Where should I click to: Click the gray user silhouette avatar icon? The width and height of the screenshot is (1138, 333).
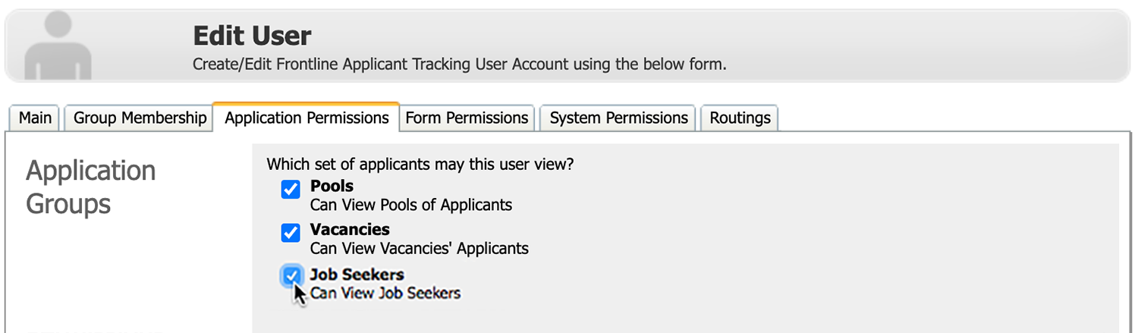pyautogui.click(x=58, y=46)
